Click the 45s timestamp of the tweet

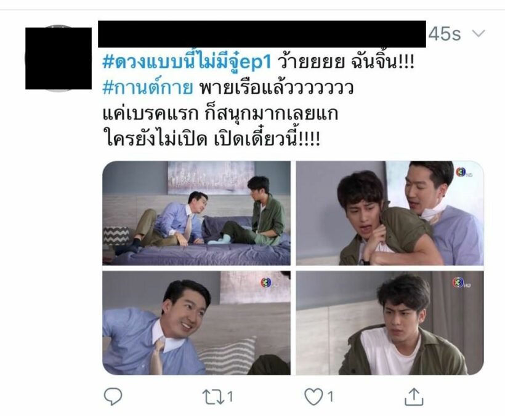(445, 33)
